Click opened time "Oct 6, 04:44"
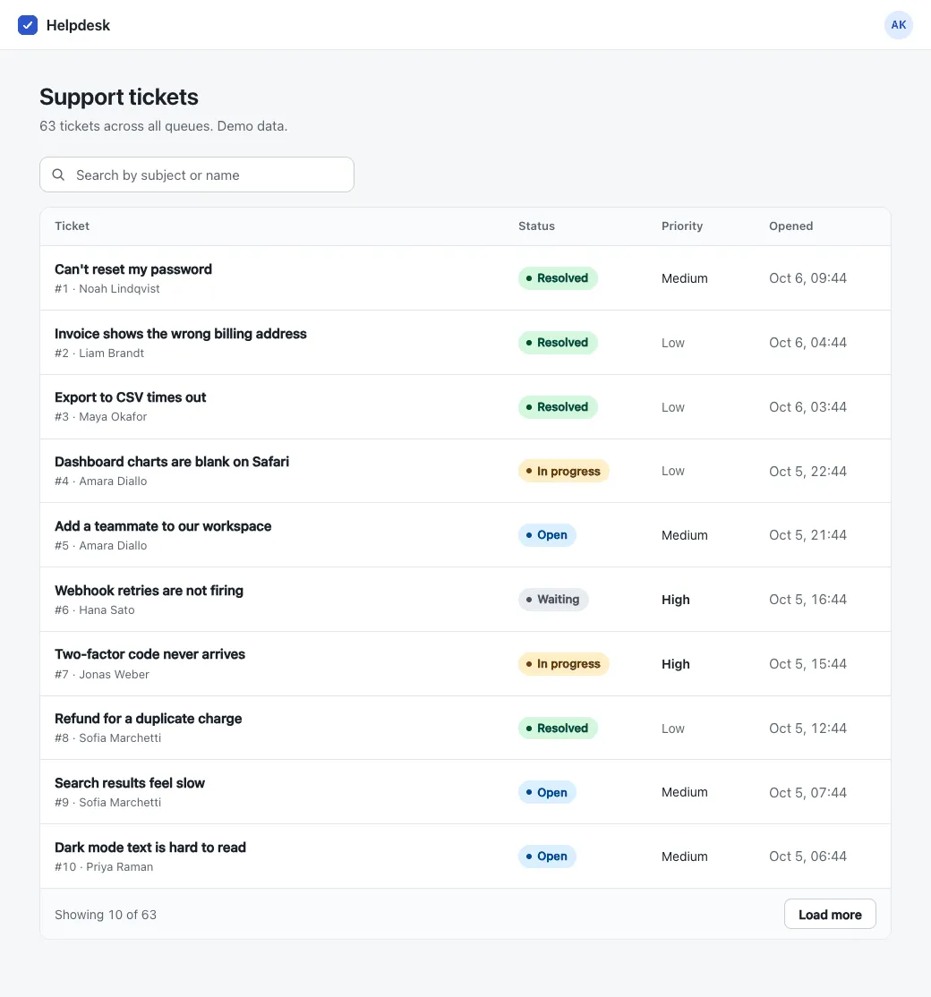Screen dimensions: 931x997 (807, 343)
